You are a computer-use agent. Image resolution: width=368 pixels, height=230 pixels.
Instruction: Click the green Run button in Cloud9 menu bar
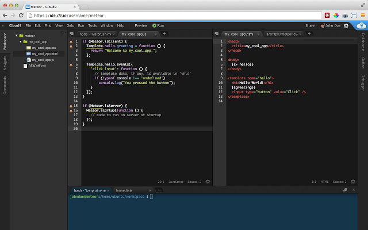[158, 25]
